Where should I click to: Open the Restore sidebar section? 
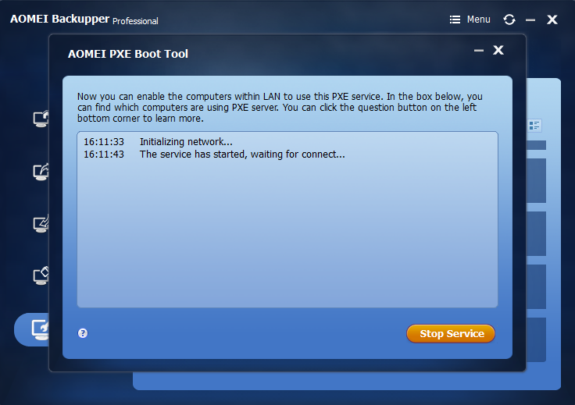click(41, 224)
